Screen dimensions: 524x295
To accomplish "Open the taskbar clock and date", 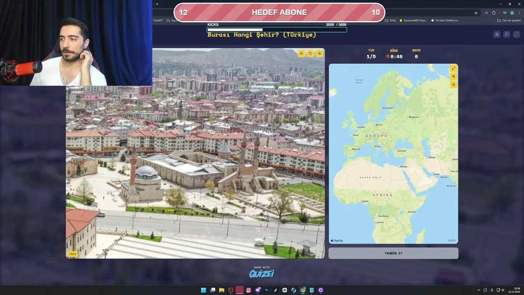I will (513, 290).
